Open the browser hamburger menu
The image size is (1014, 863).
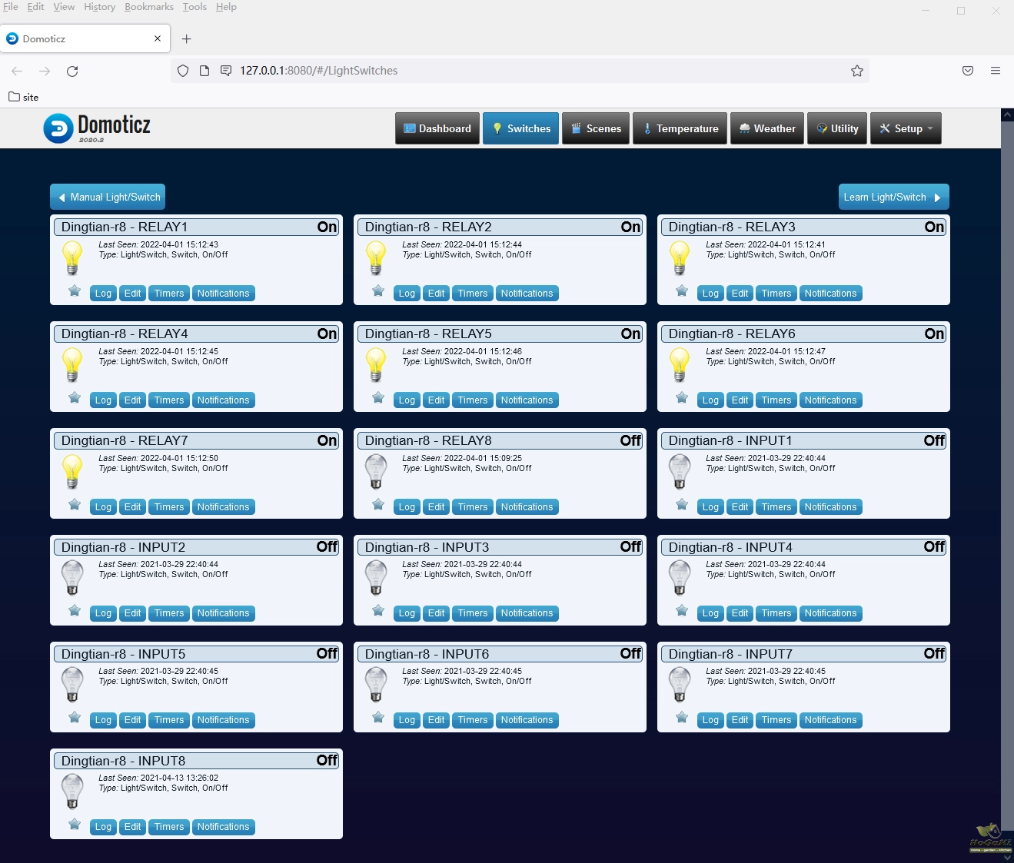(995, 71)
